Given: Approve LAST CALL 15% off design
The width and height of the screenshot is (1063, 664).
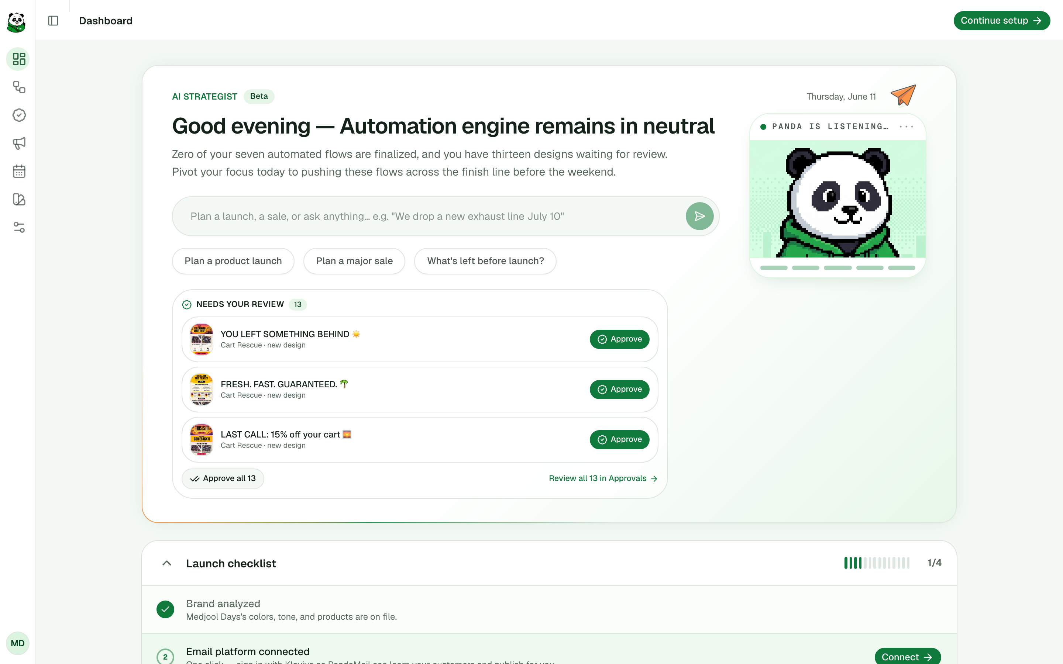Looking at the screenshot, I should tap(619, 439).
